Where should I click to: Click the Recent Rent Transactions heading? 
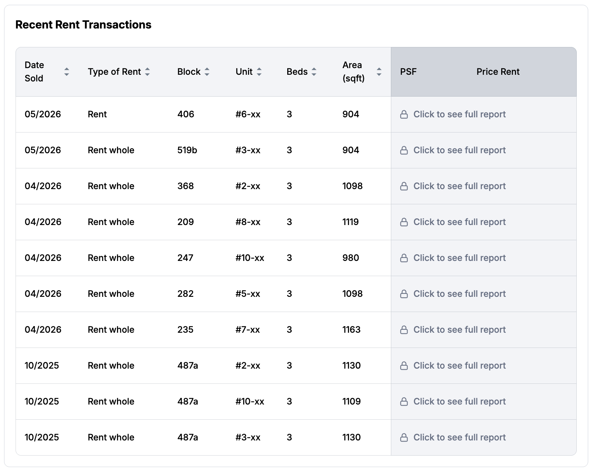(x=83, y=25)
